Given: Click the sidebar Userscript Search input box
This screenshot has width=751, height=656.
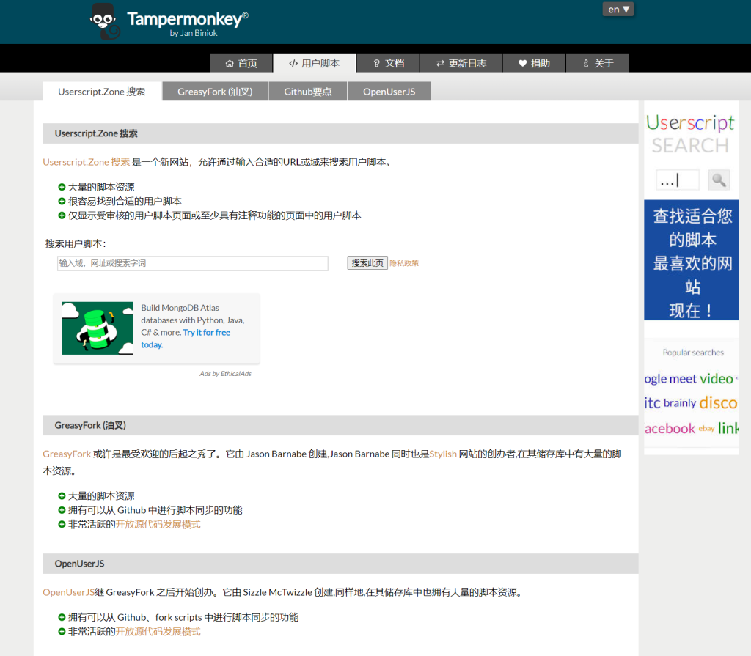Looking at the screenshot, I should 677,180.
